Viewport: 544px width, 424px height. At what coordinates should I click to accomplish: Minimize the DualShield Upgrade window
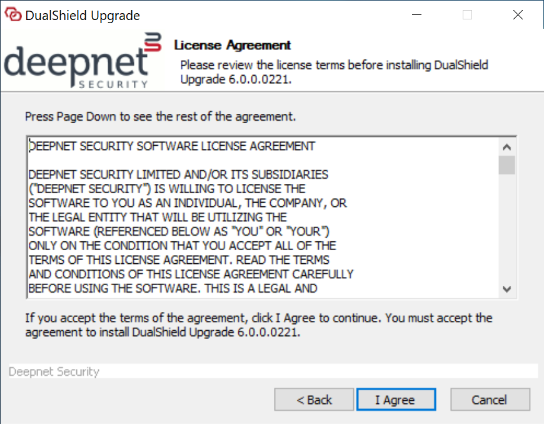415,15
